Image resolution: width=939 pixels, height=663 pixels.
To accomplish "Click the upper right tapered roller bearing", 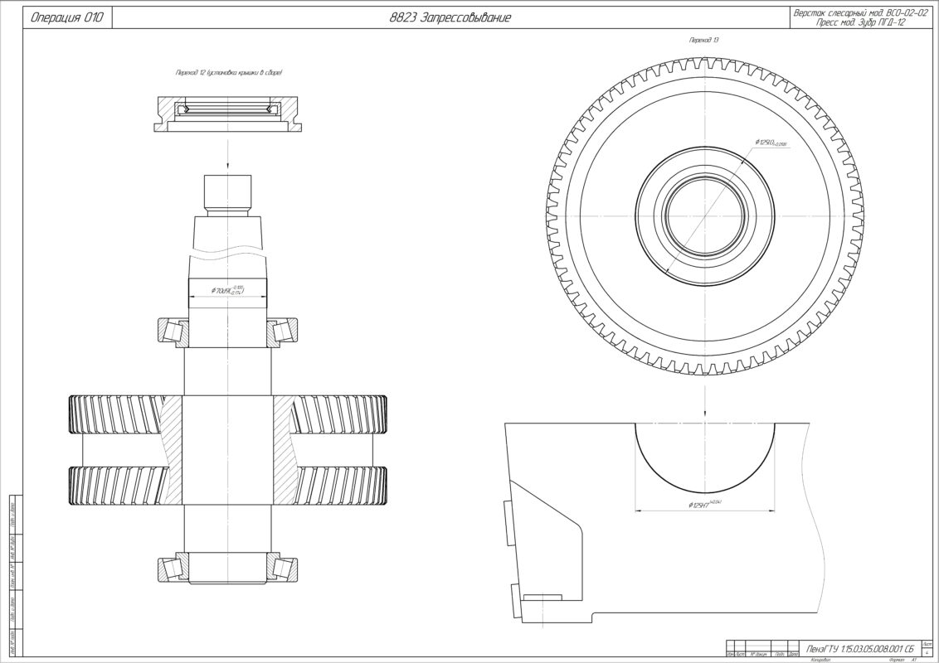I will [283, 331].
